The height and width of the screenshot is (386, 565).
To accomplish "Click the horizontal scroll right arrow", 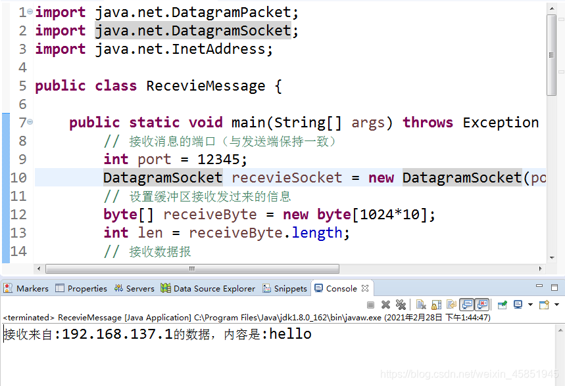I will click(x=540, y=268).
